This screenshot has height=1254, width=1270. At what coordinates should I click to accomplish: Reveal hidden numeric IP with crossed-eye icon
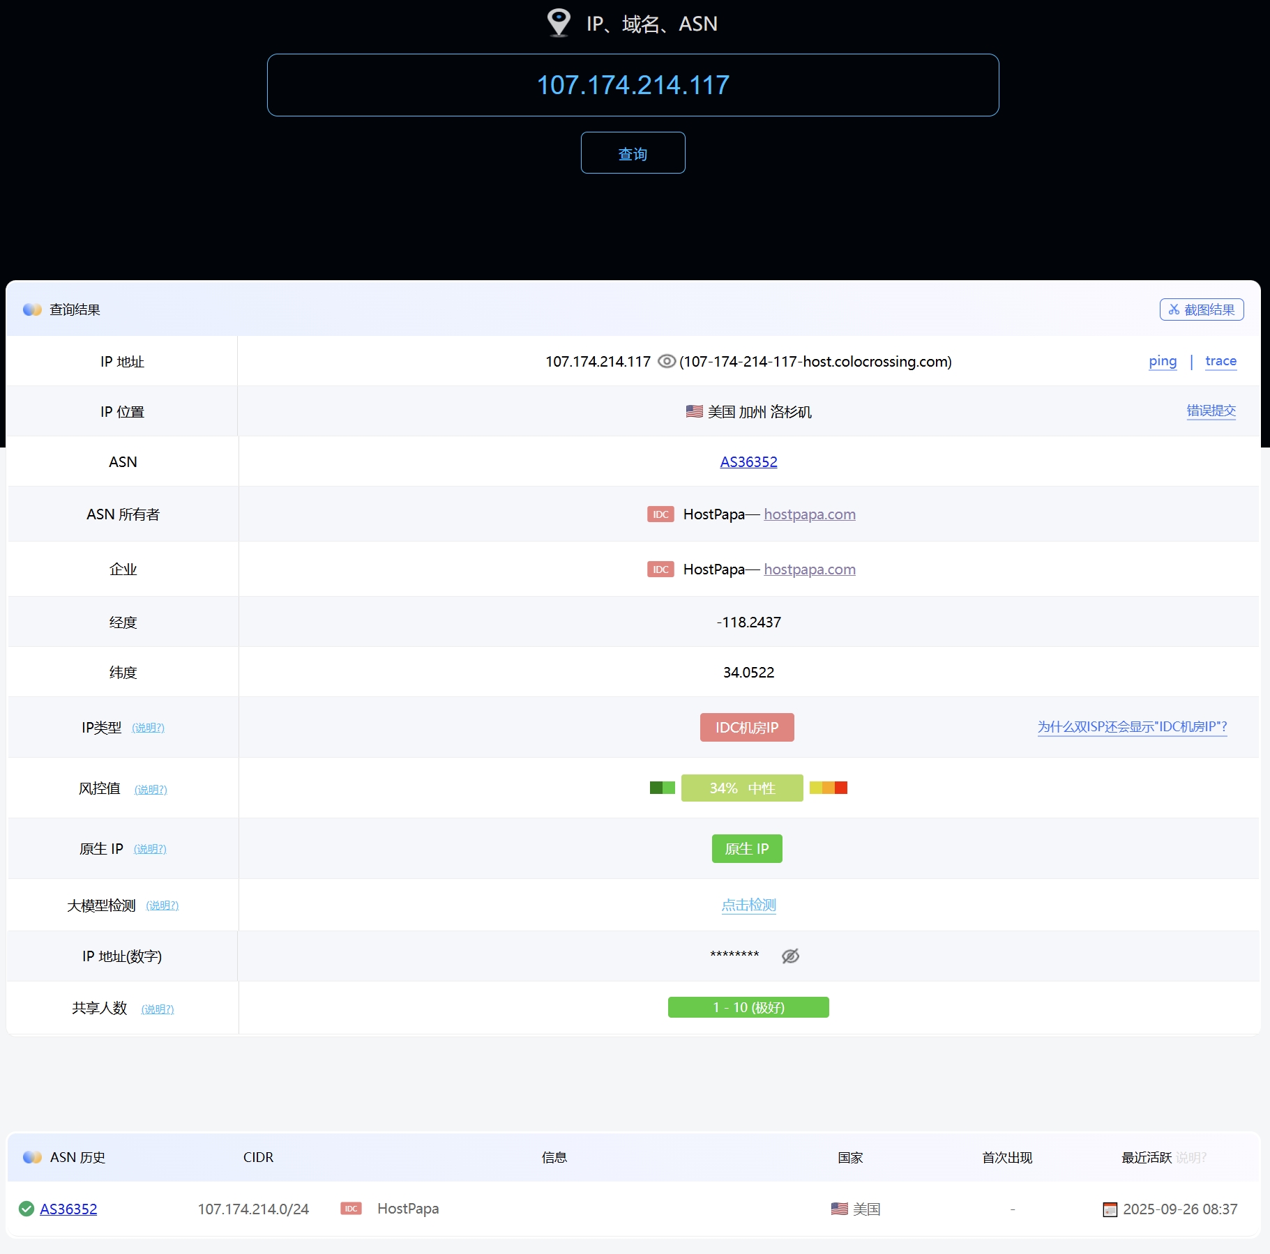pos(790,956)
